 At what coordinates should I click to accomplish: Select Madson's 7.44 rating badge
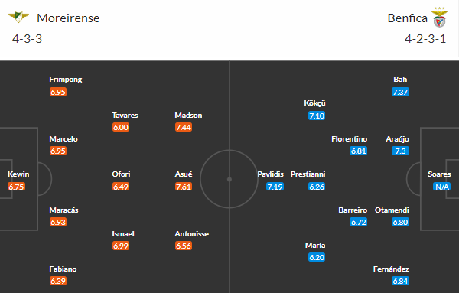(184, 127)
